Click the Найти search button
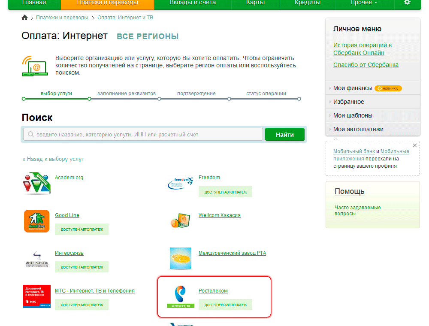The width and height of the screenshot is (429, 326). click(284, 134)
